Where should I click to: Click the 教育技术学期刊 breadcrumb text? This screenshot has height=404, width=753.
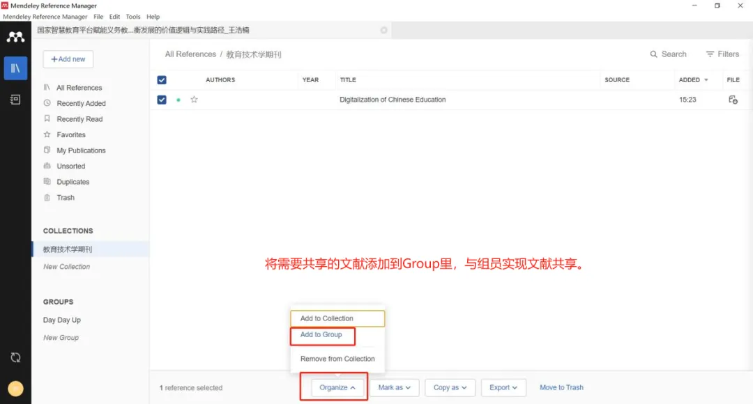[254, 54]
